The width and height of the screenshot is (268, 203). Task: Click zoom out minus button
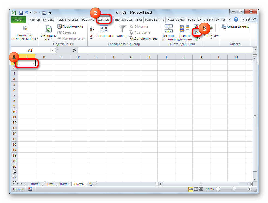pos(218,189)
